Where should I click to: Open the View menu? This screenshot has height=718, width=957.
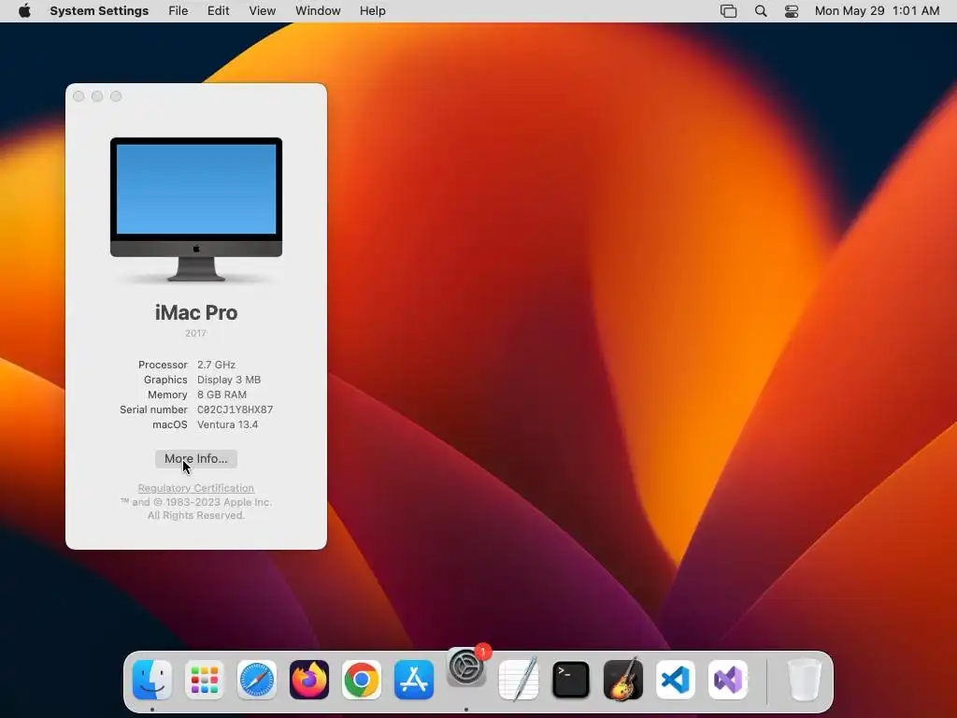[263, 11]
